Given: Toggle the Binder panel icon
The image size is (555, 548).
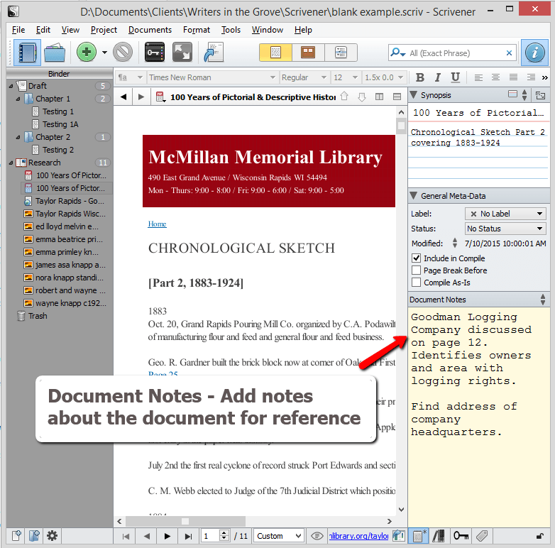Looking at the screenshot, I should [x=27, y=53].
